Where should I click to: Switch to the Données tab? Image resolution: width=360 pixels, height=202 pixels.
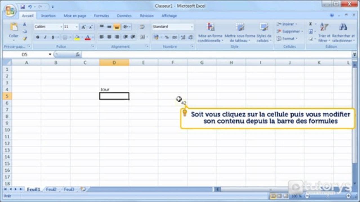click(x=124, y=16)
